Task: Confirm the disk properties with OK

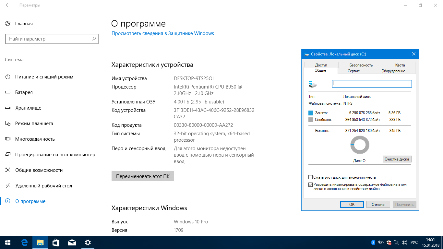Action: click(352, 205)
